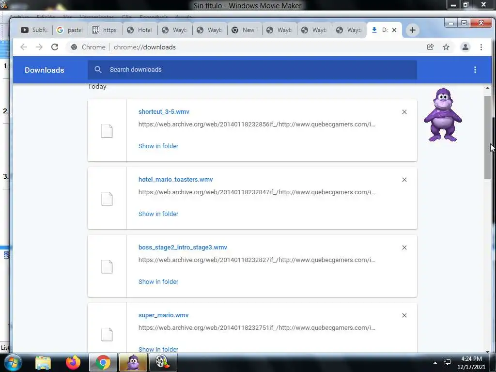Viewport: 496px width, 372px height.
Task: Open a new tab with plus button
Action: pos(413,30)
